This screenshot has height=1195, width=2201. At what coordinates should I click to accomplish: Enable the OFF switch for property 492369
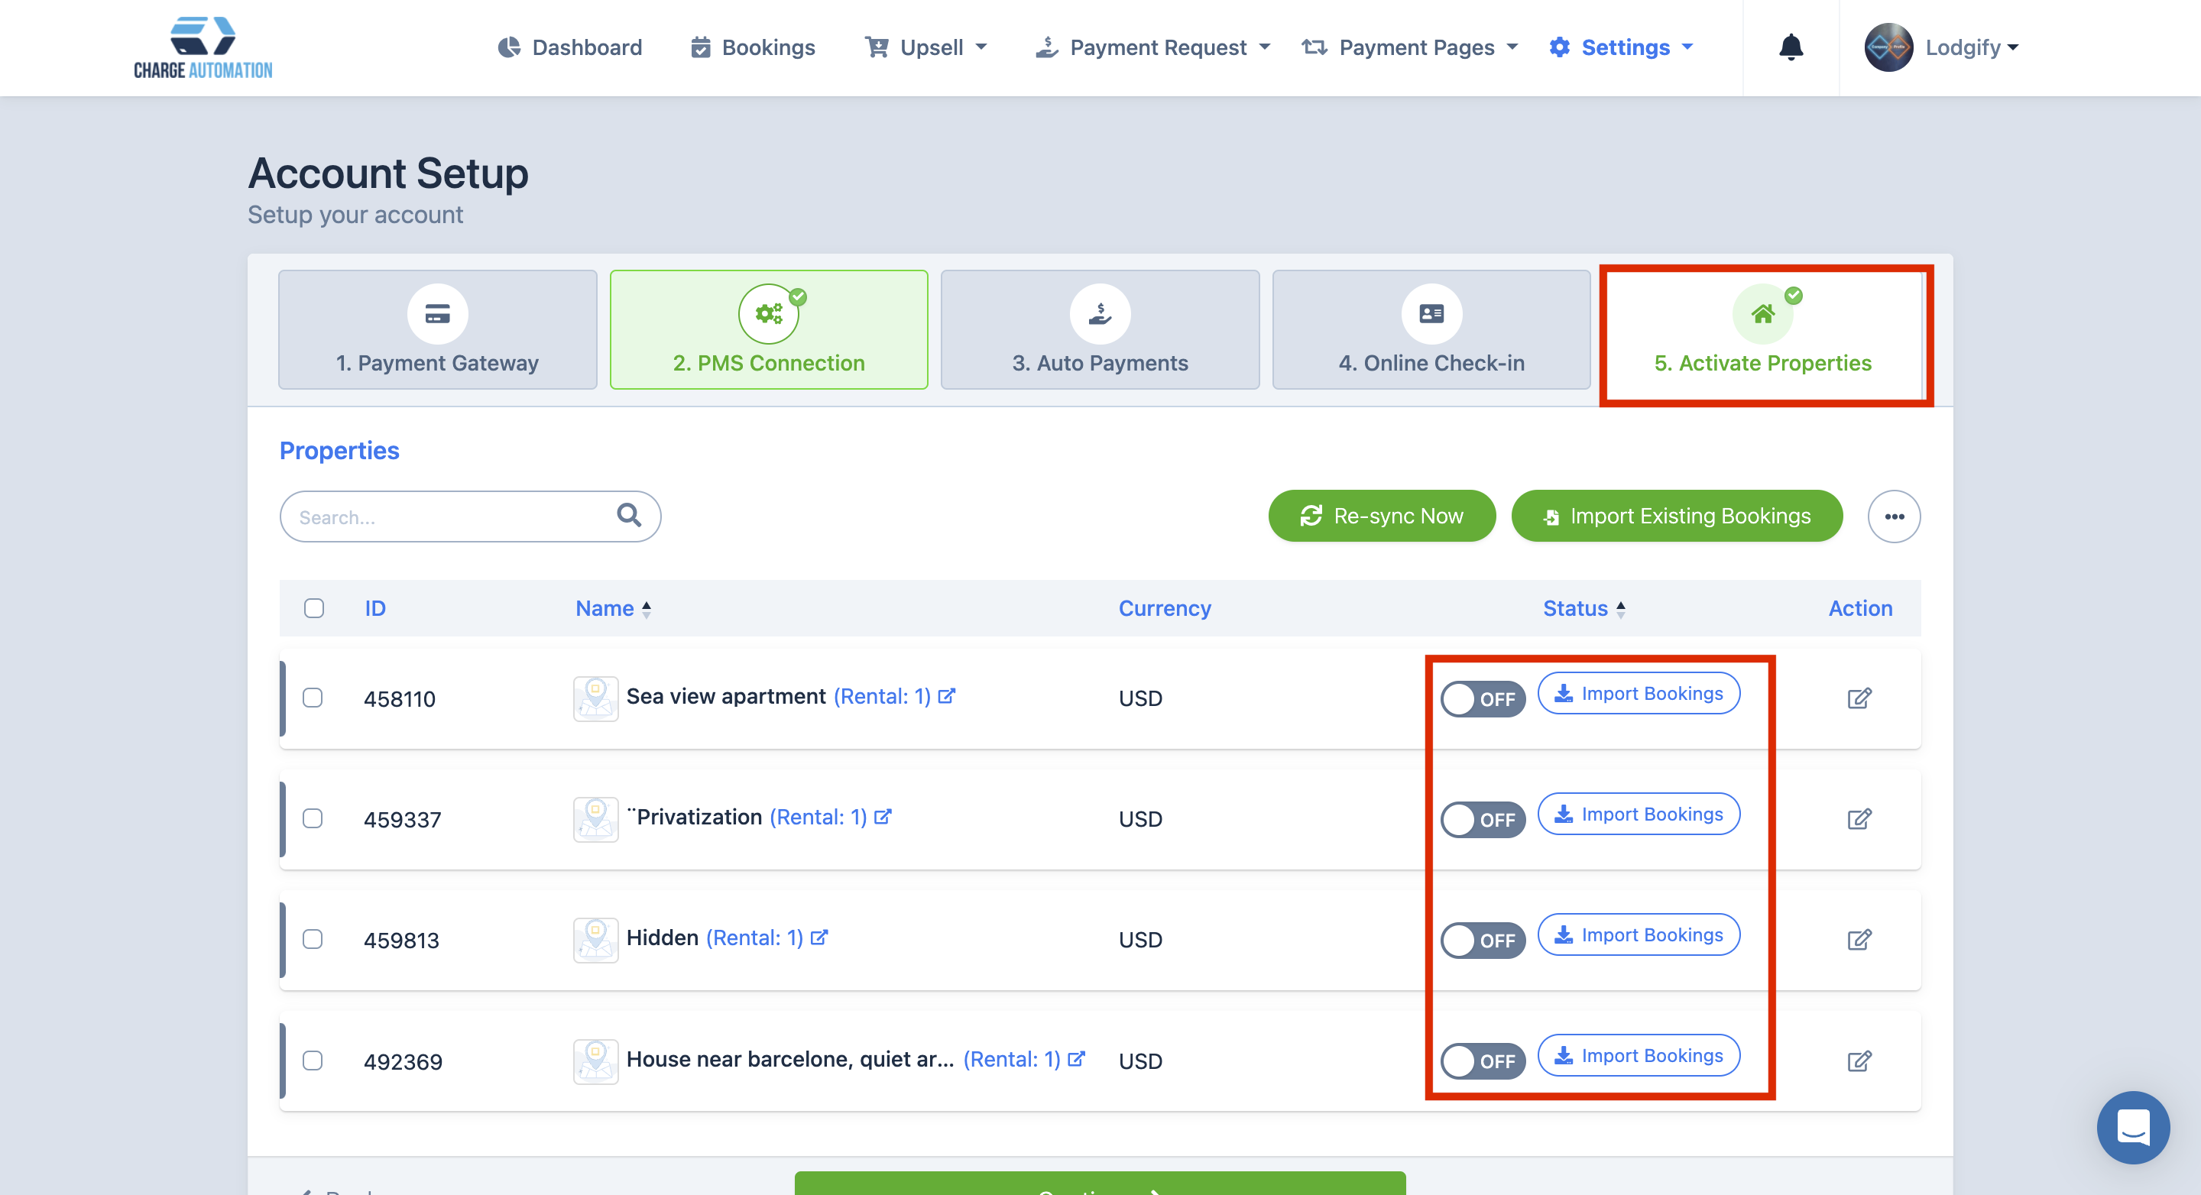tap(1483, 1061)
